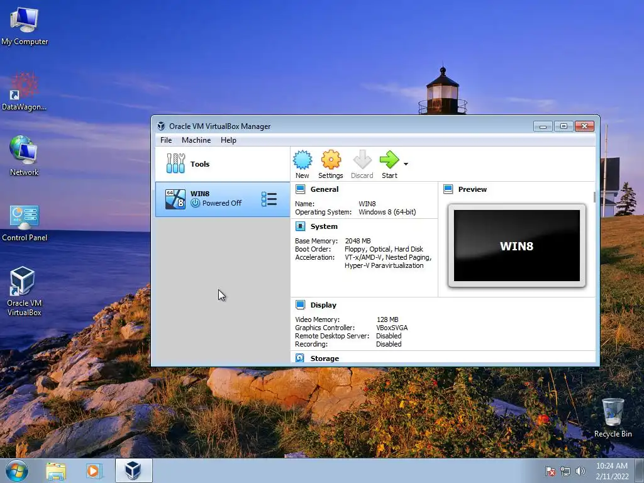Click the Hyper-V Paravirtualization text

click(x=384, y=265)
